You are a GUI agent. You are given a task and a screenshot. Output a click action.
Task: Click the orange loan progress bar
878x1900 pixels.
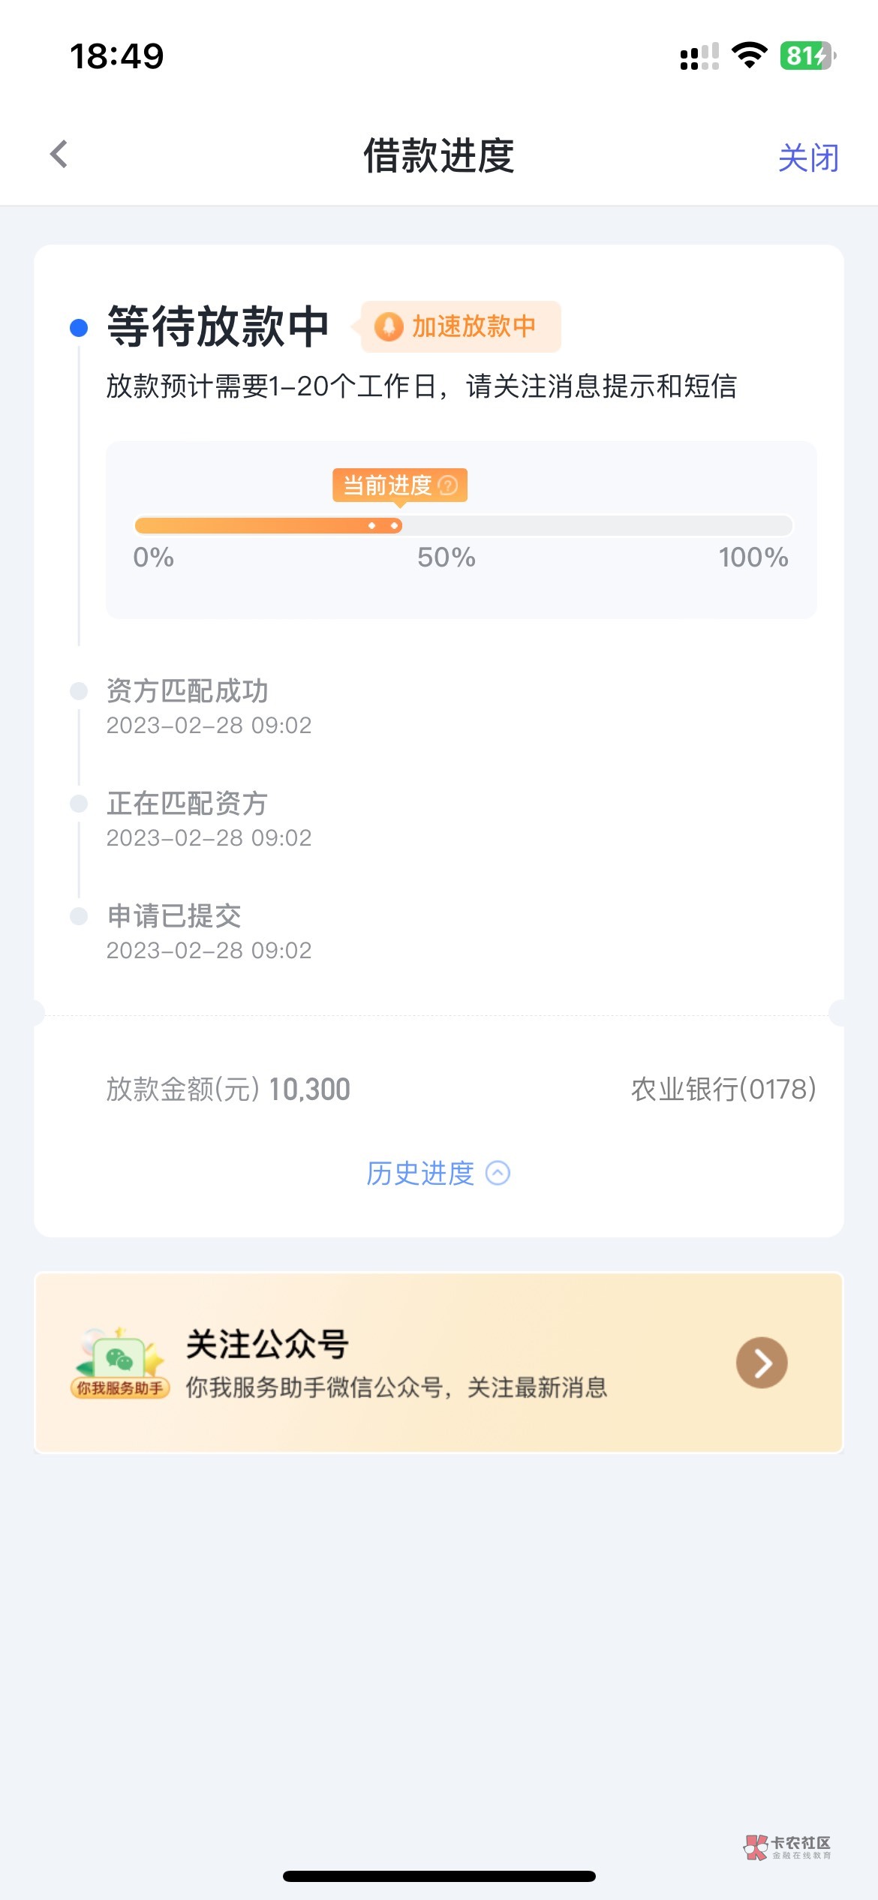[x=268, y=525]
